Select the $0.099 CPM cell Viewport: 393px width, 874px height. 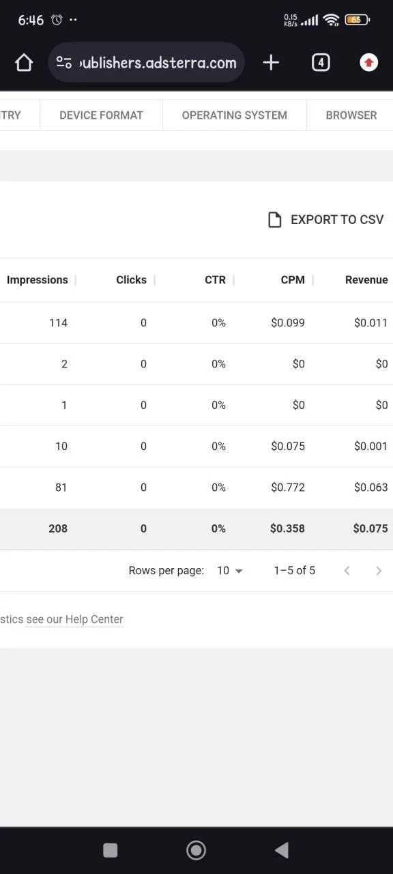click(x=288, y=323)
